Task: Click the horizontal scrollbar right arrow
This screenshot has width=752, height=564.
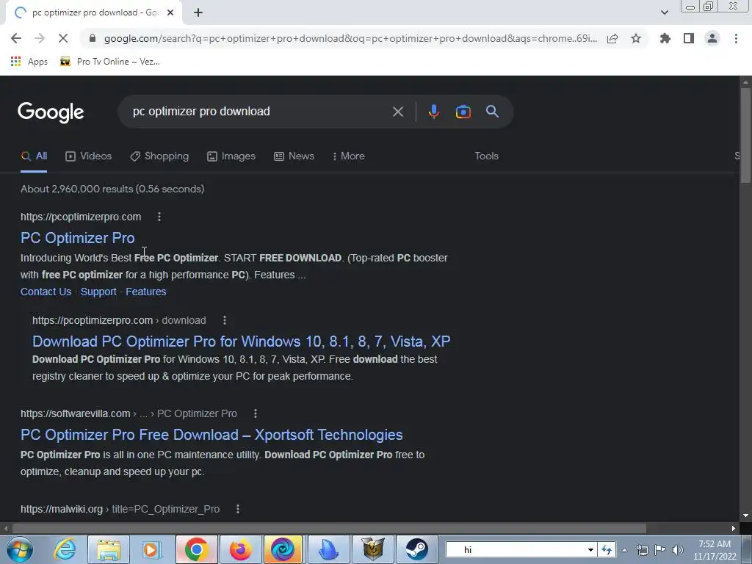Action: coord(734,529)
